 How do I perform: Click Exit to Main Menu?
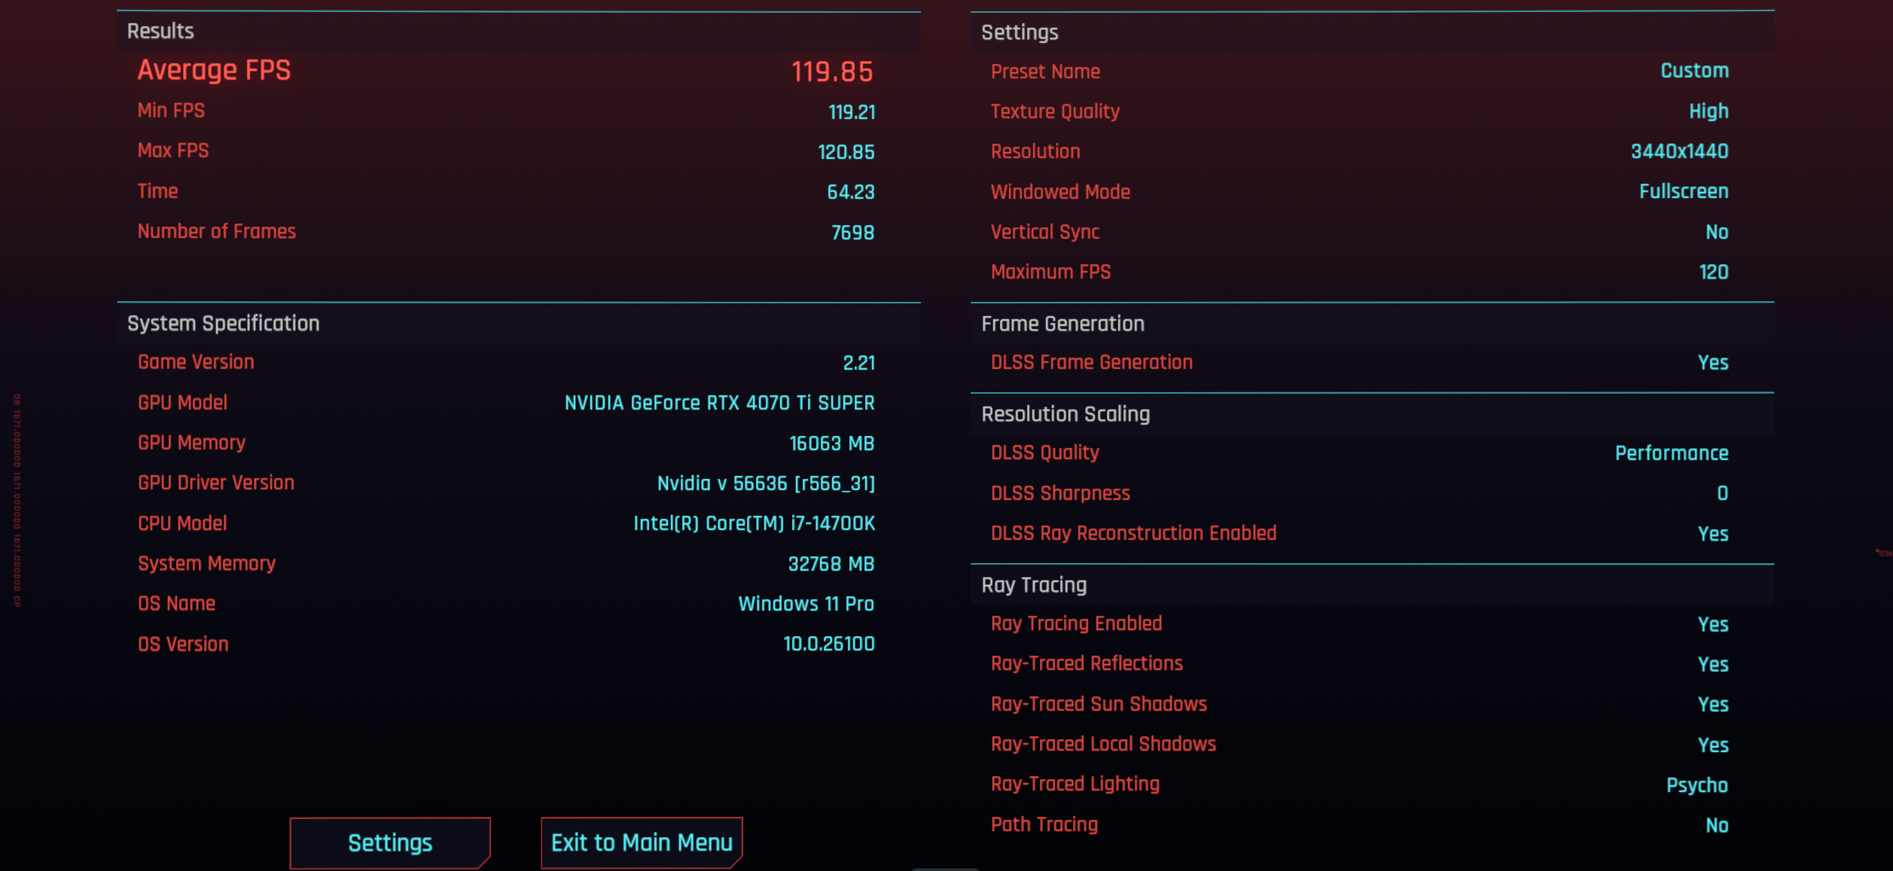642,842
